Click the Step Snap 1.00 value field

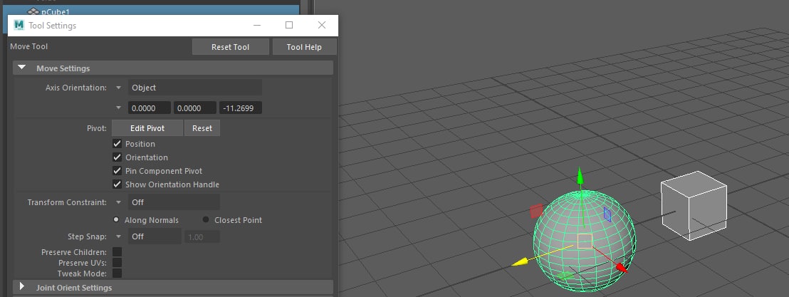[202, 236]
